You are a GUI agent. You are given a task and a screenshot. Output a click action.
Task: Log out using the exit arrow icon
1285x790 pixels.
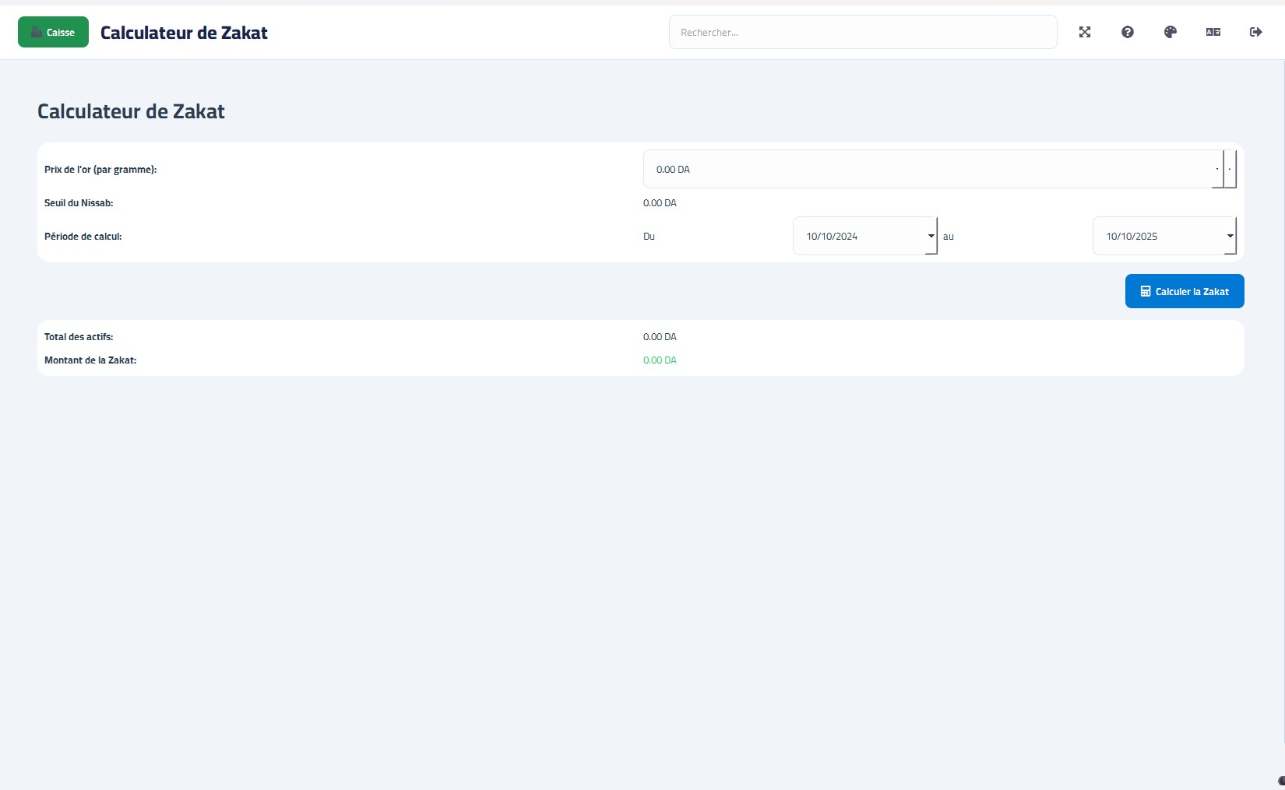coord(1255,32)
